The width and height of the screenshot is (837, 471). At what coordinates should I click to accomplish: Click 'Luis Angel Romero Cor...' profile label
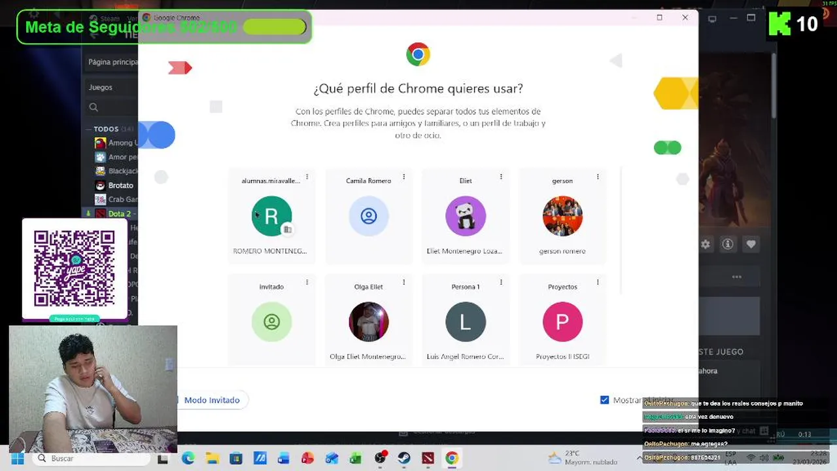[465, 357]
